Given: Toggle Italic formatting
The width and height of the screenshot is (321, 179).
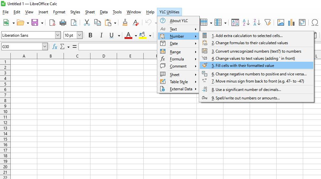Looking at the screenshot, I should pos(101,35).
